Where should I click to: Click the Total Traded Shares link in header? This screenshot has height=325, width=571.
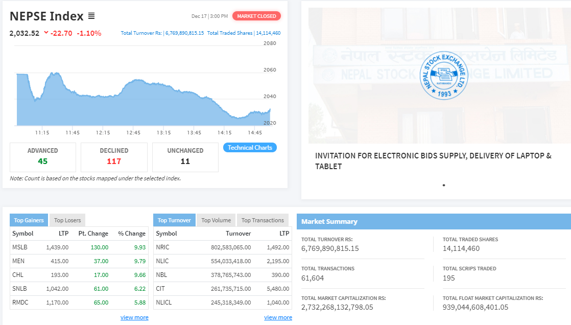pos(244,33)
